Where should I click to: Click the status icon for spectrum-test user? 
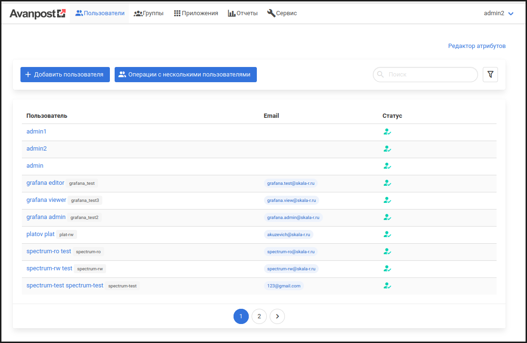387,286
